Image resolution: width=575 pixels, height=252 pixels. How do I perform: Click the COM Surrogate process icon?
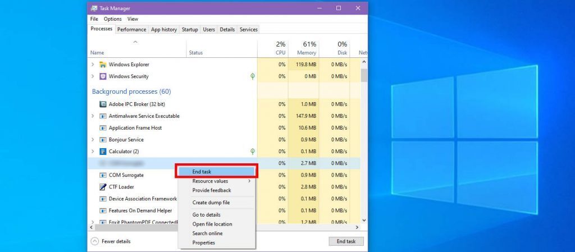click(103, 175)
